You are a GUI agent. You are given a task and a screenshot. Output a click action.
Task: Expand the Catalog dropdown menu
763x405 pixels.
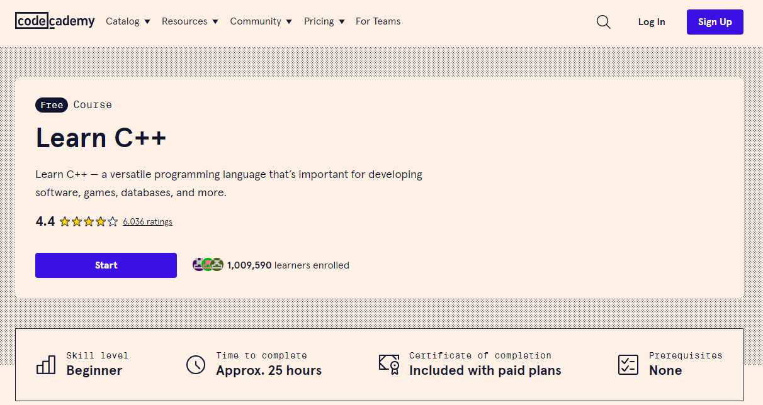tap(128, 21)
